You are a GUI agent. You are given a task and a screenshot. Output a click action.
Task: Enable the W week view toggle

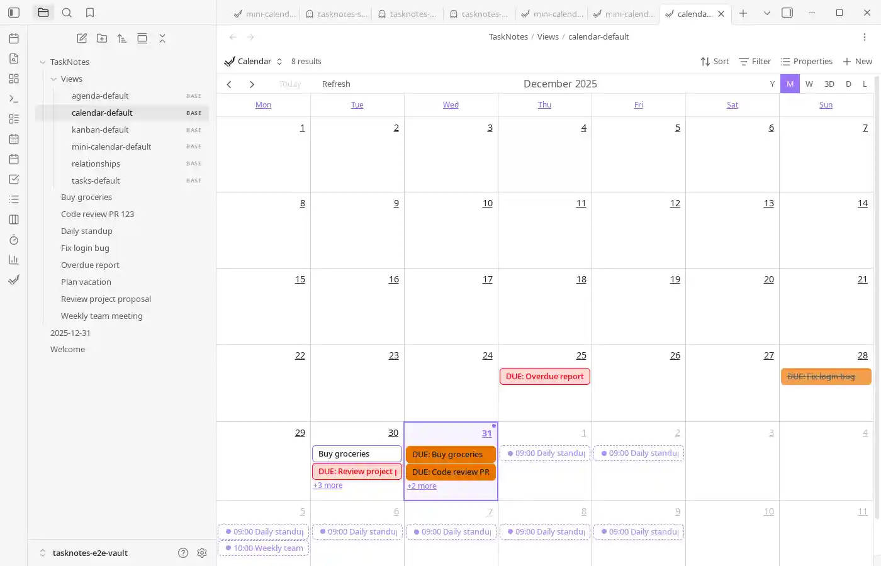(x=809, y=84)
